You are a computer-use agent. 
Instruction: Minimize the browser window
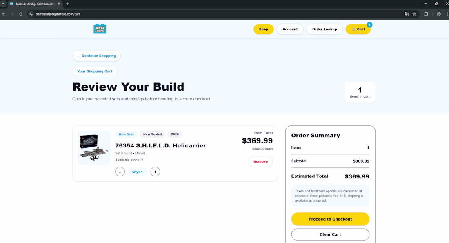425,4
